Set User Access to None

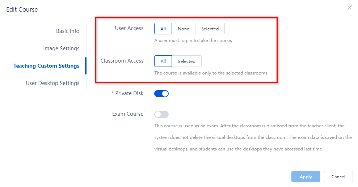184,29
